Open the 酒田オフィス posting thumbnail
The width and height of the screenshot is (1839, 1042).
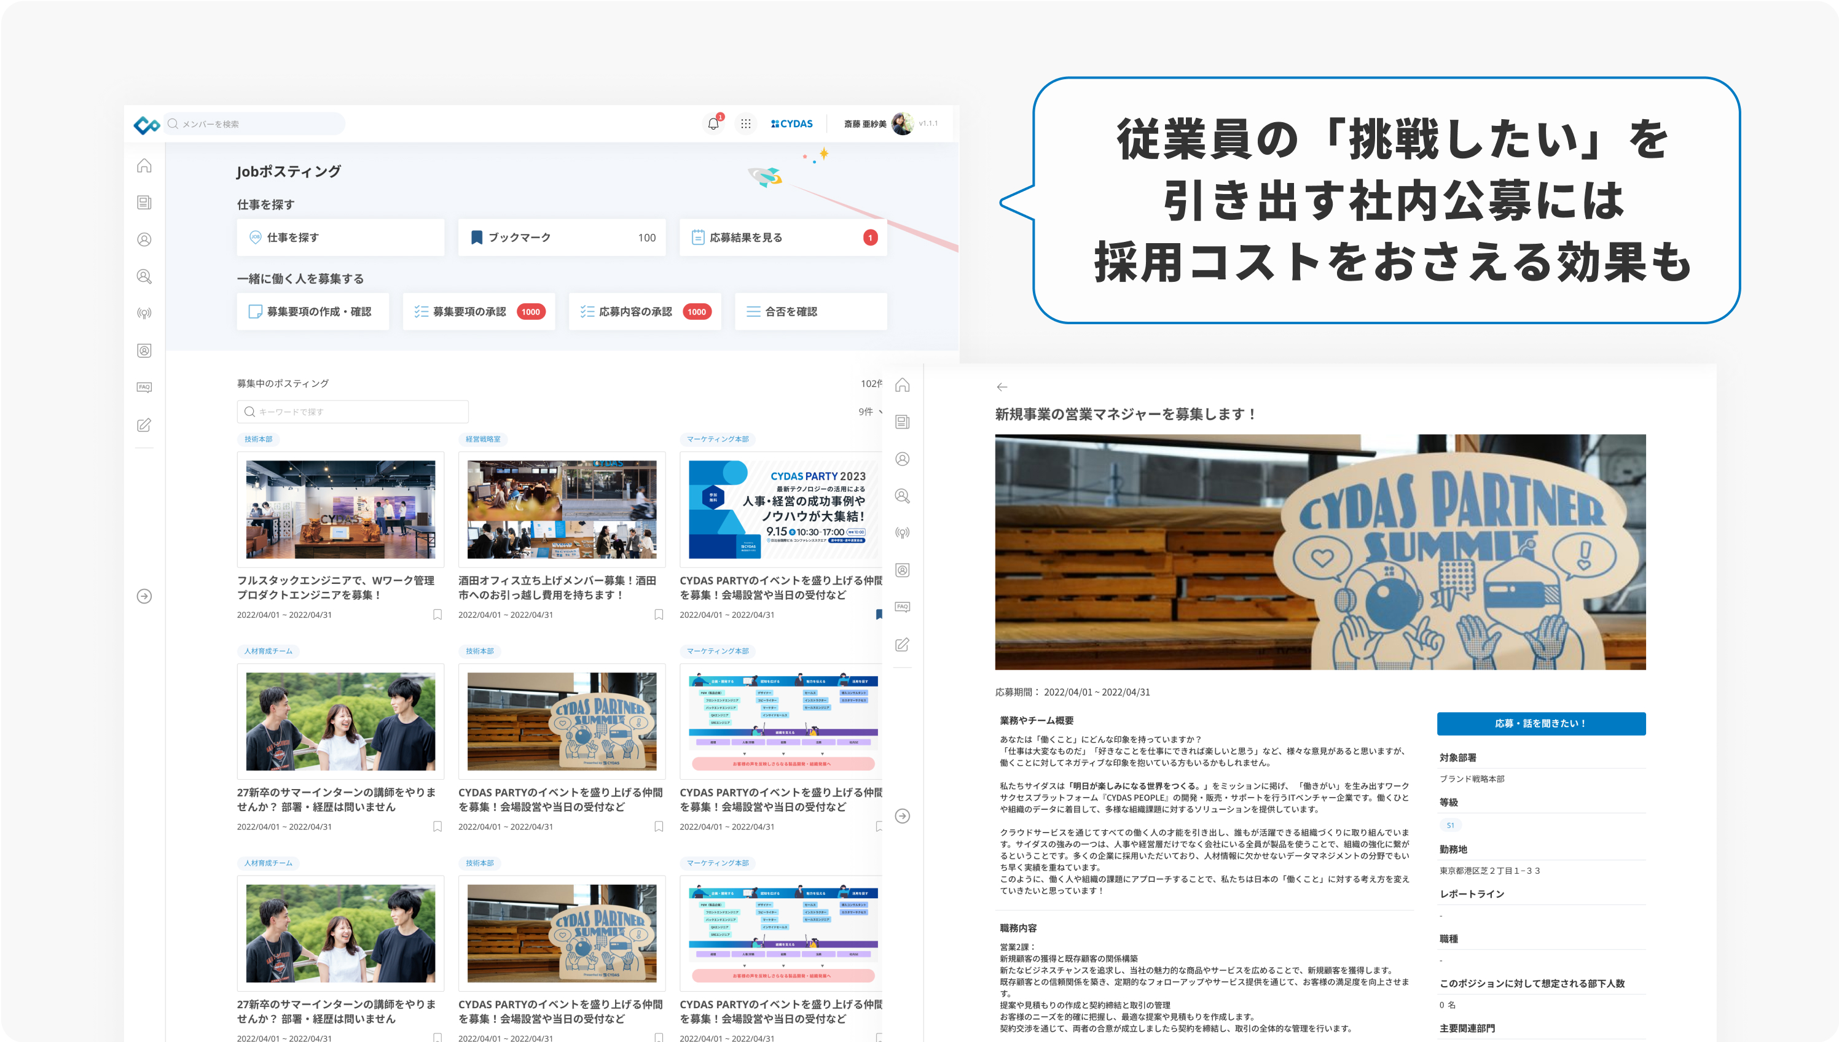(x=562, y=510)
